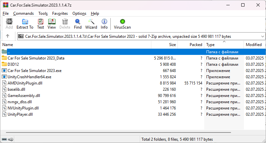266x143 pixels.
Task: Expand the archive path dropdown arrow
Action: [x=262, y=36]
